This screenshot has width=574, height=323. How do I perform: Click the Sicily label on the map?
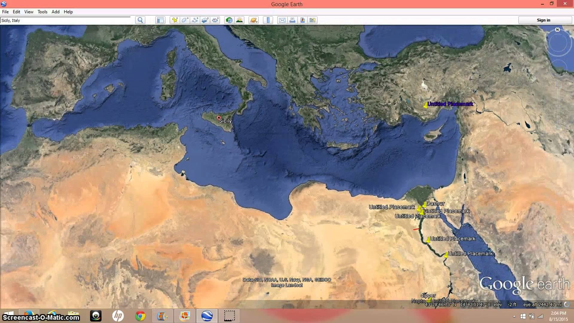pyautogui.click(x=225, y=121)
